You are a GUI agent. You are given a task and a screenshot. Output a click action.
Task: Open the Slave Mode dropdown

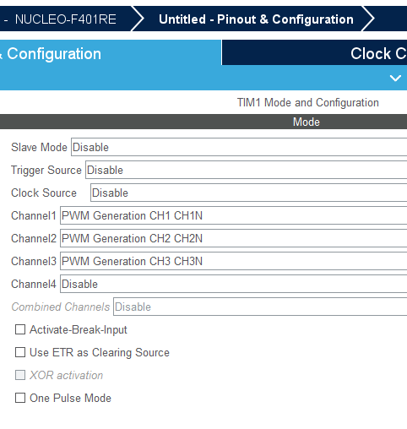[x=239, y=147]
